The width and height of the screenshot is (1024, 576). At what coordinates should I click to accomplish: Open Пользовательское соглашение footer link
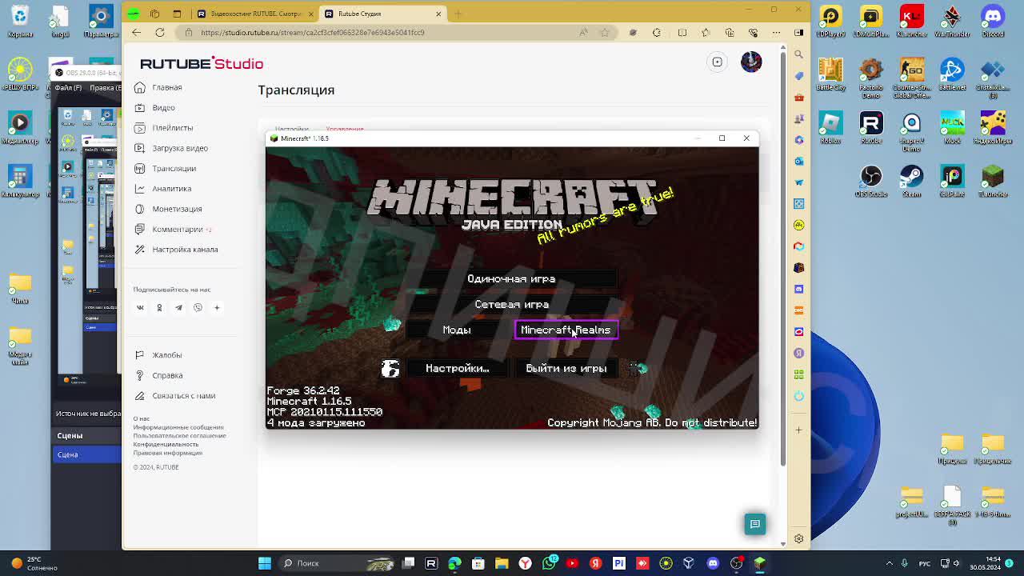pyautogui.click(x=179, y=435)
